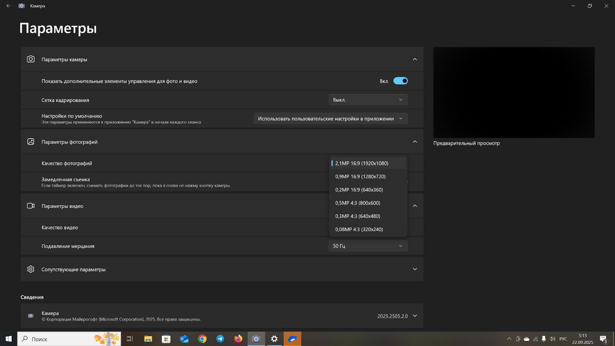Open Task View in the taskbar
The height and width of the screenshot is (346, 615).
point(130,339)
